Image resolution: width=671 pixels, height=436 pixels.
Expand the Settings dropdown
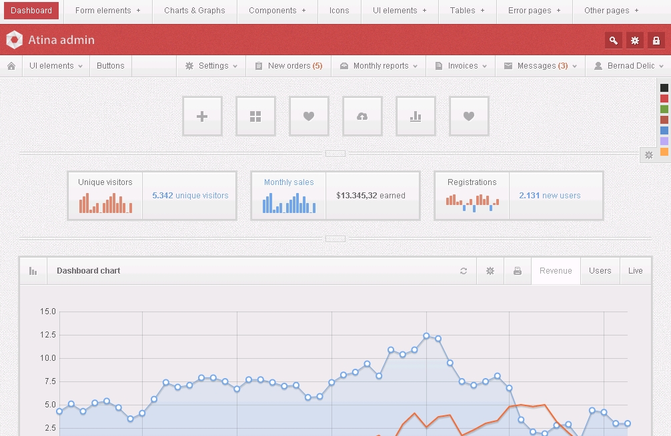point(211,66)
